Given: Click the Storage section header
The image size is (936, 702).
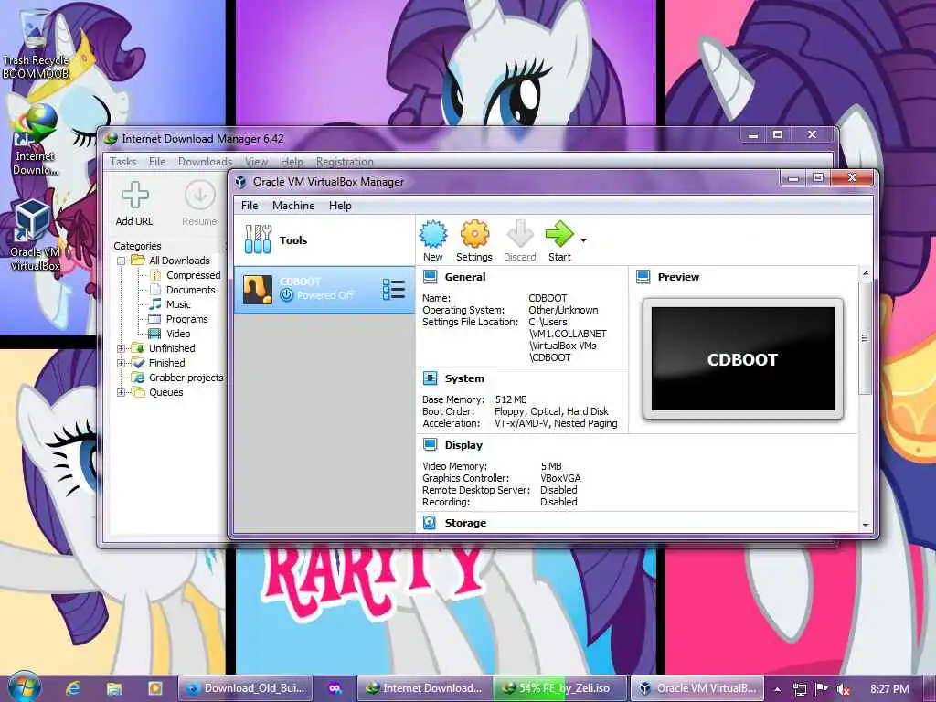Looking at the screenshot, I should 465,523.
